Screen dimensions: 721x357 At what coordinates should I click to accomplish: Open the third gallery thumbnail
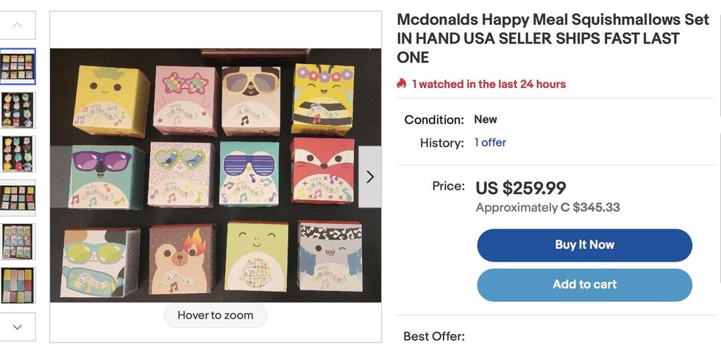[18, 154]
